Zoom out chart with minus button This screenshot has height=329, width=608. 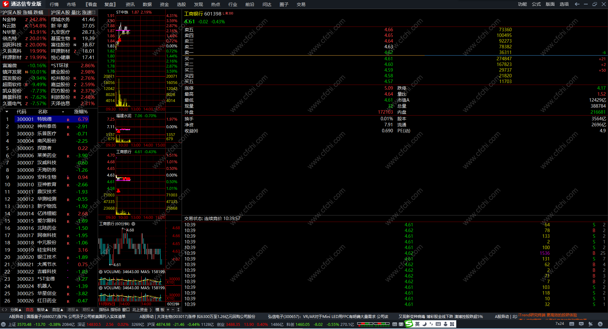[173, 310]
